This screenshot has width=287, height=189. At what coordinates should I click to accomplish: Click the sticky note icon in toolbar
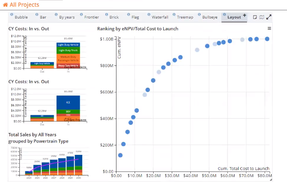click(x=255, y=17)
